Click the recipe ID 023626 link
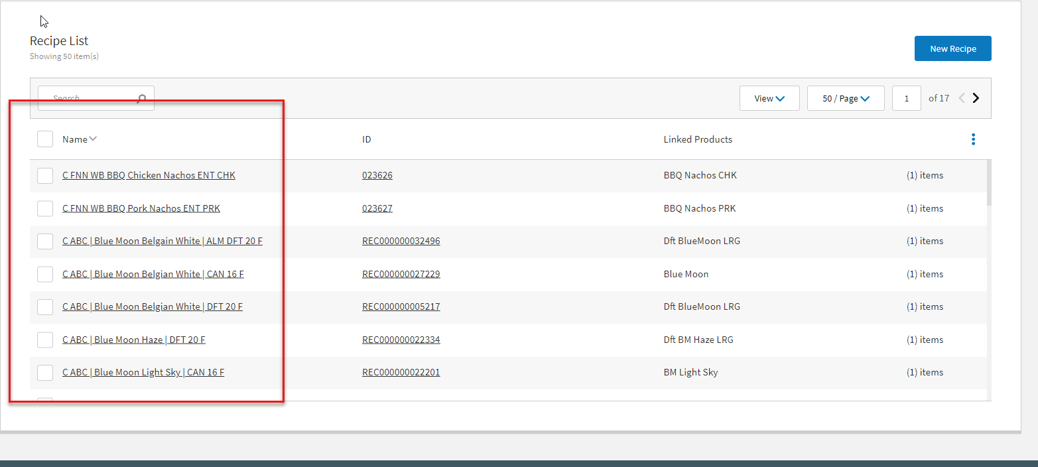 377,176
